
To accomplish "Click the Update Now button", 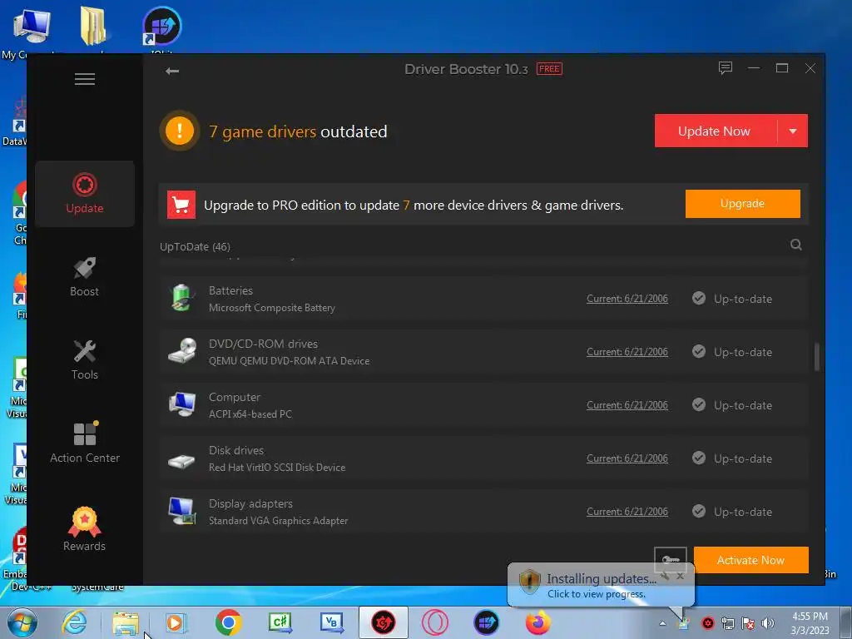I will click(x=715, y=131).
